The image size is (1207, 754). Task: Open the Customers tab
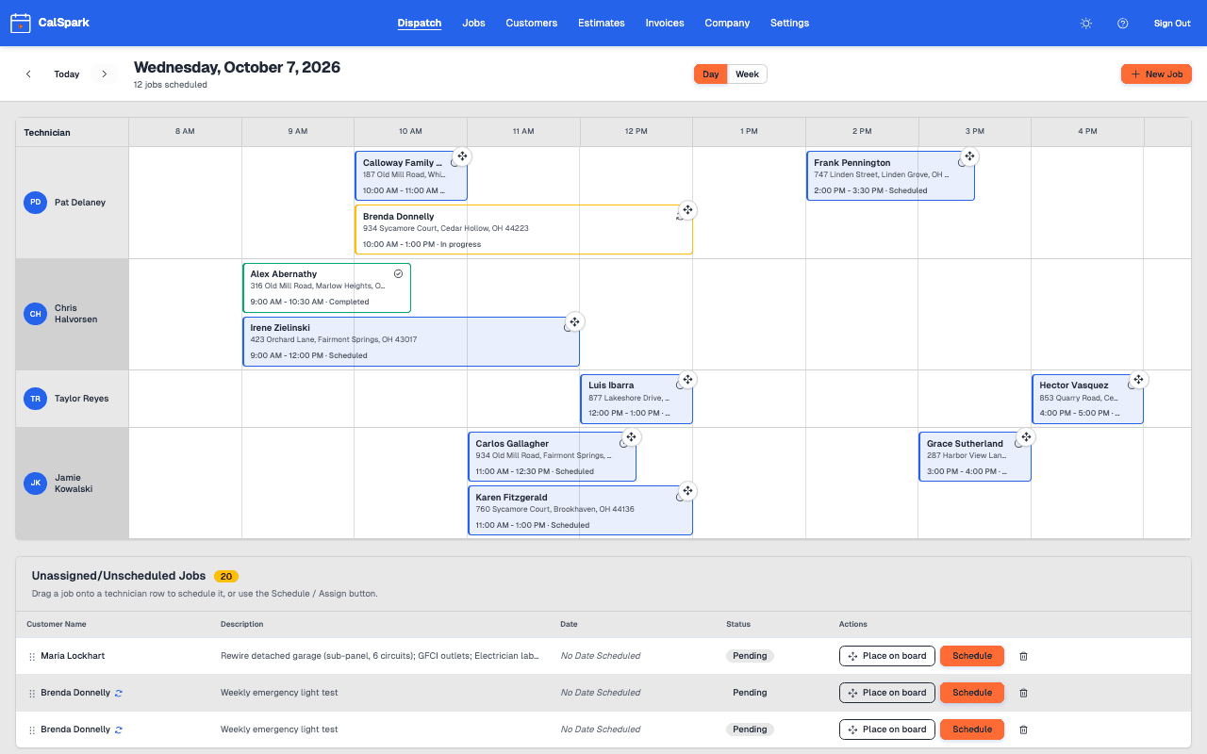click(531, 23)
